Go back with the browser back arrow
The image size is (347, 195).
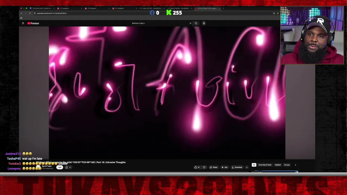click(x=21, y=13)
